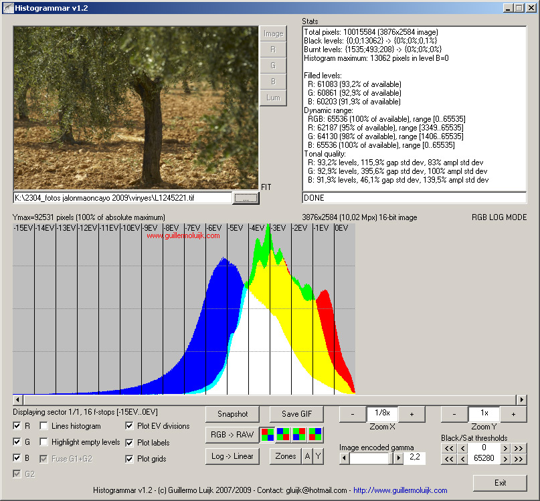Image resolution: width=540 pixels, height=501 pixels.
Task: Click the black threshold value 0
Action: 484,447
